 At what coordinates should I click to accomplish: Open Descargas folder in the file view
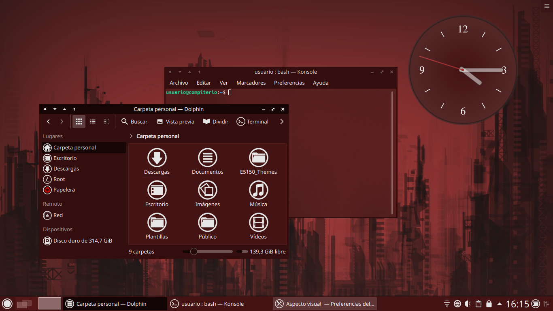click(157, 162)
